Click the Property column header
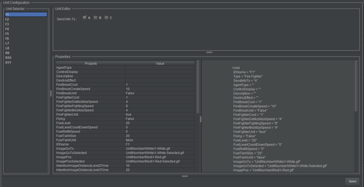Viewport: 364px width, 187px height. tap(90, 63)
